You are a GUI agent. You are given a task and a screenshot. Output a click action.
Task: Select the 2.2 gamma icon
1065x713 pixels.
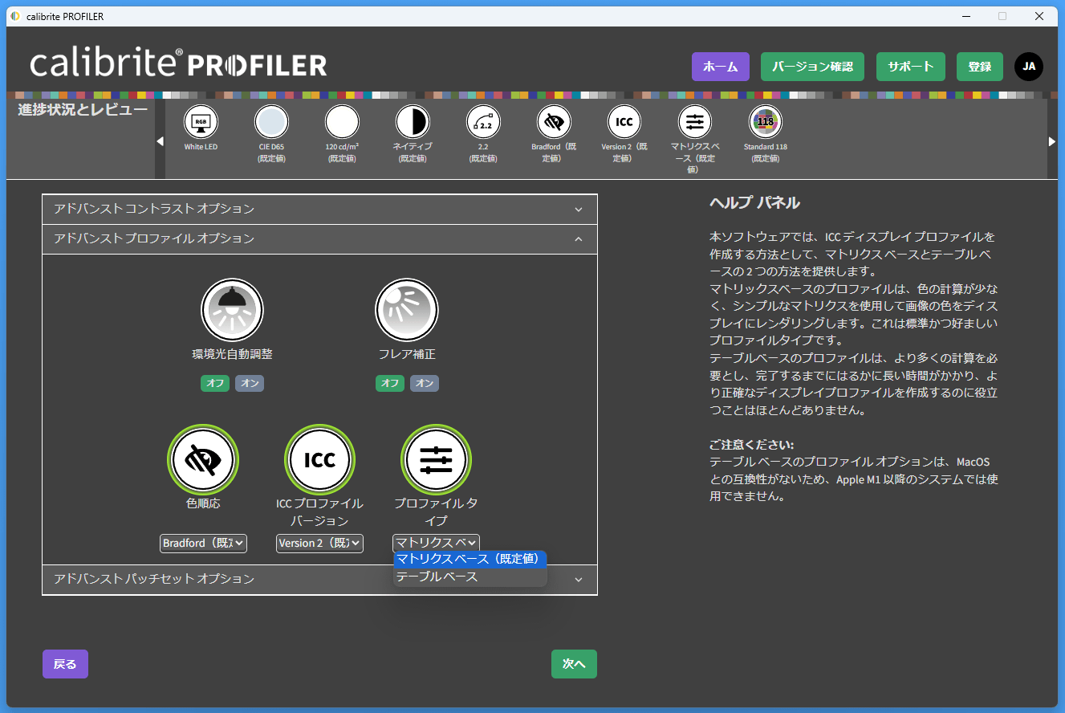click(483, 122)
